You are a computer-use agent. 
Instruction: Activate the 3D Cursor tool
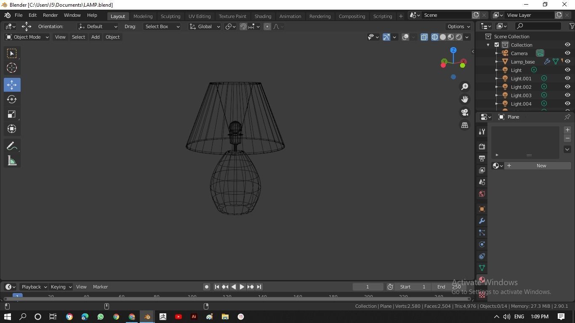pyautogui.click(x=12, y=68)
